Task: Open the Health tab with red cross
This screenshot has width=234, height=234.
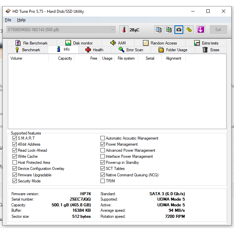Action: (94, 50)
